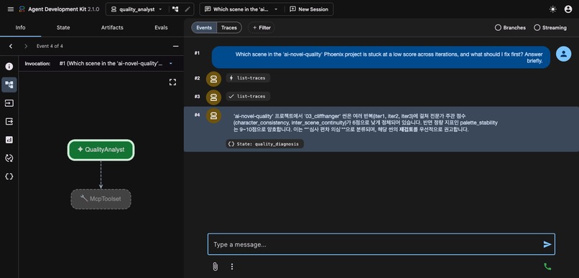Go to the previous event arrow
This screenshot has height=278, width=579.
11,46
